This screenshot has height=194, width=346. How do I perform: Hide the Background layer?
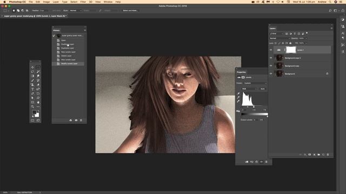(x=271, y=74)
